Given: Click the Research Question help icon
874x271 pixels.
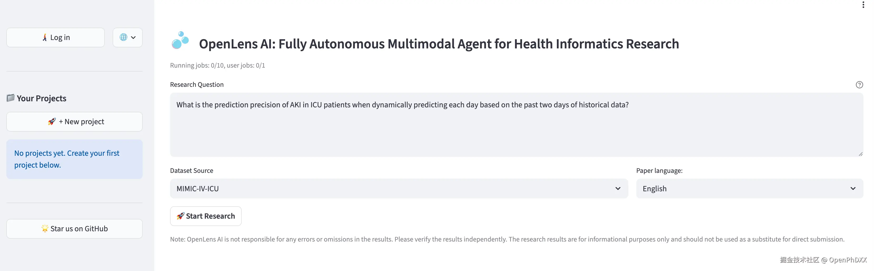Looking at the screenshot, I should click(x=859, y=85).
